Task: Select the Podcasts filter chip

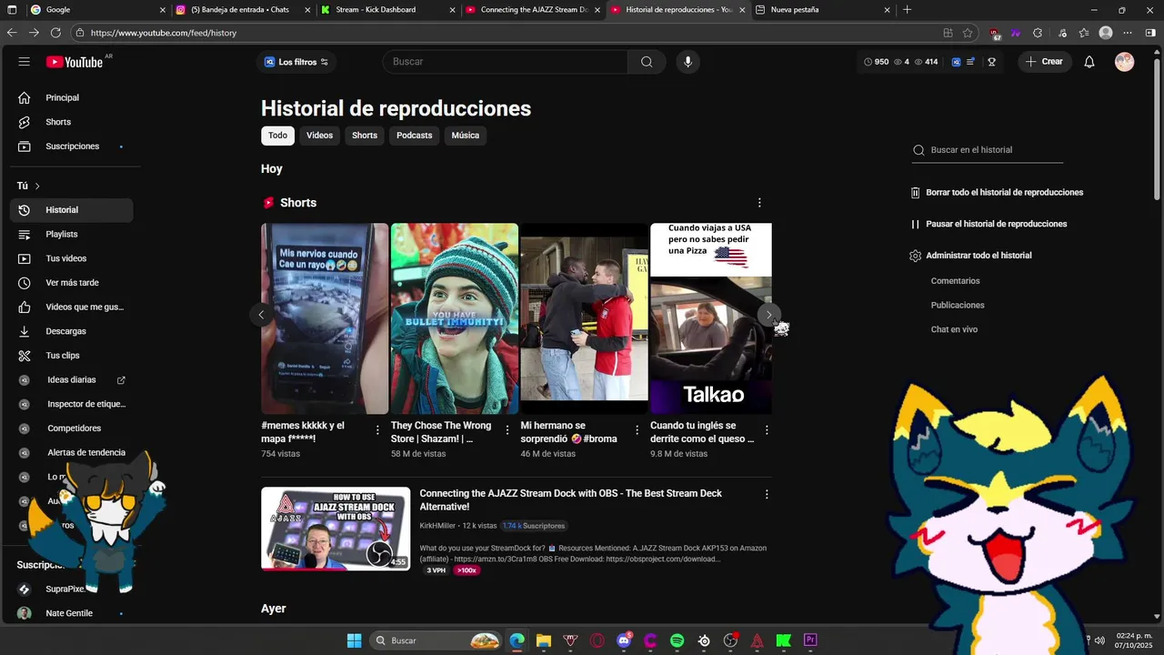Action: (415, 136)
